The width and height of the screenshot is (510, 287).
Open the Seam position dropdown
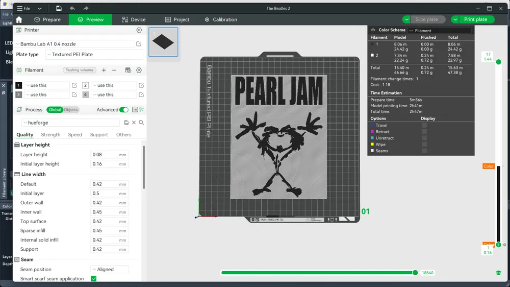(x=110, y=270)
